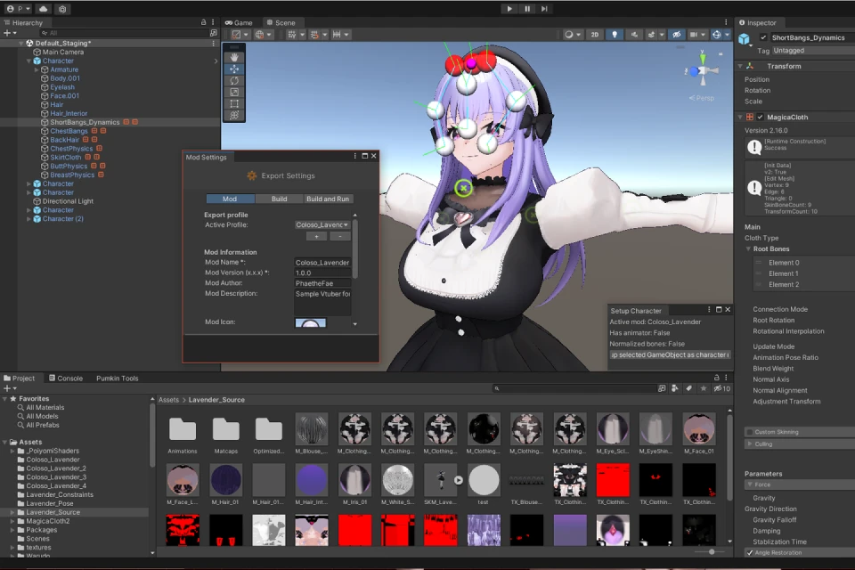Click the plus add profile button

pyautogui.click(x=316, y=236)
